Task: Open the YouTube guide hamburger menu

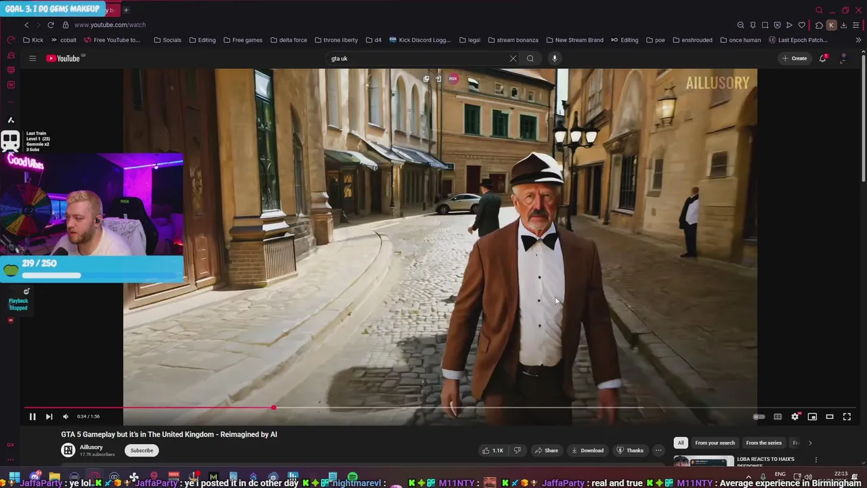Action: (x=33, y=58)
